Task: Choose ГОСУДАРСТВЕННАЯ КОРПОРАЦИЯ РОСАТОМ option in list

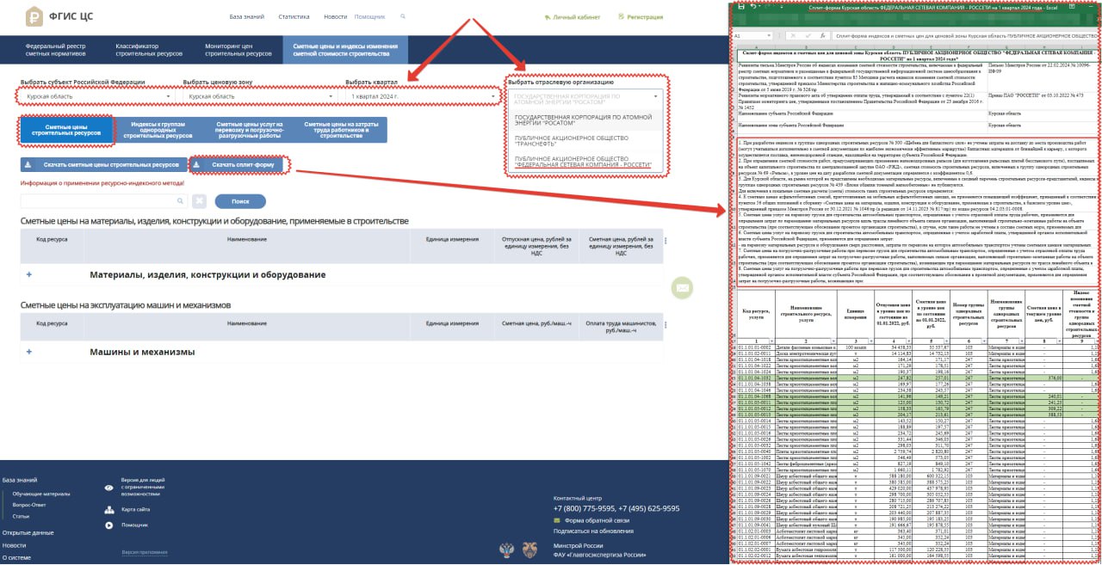Action: coord(587,121)
